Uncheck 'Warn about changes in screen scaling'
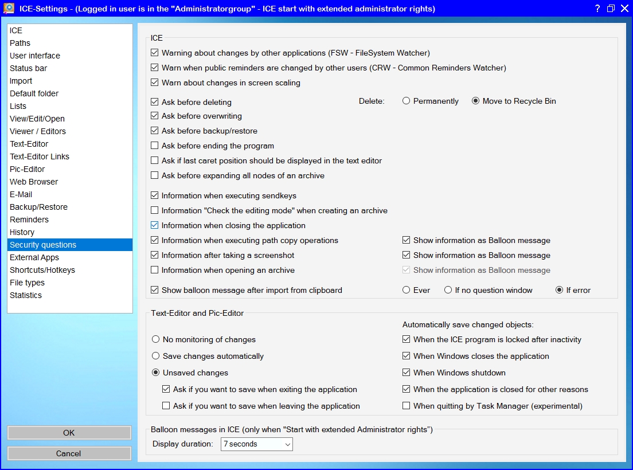Viewport: 633px width, 470px height. tap(155, 83)
